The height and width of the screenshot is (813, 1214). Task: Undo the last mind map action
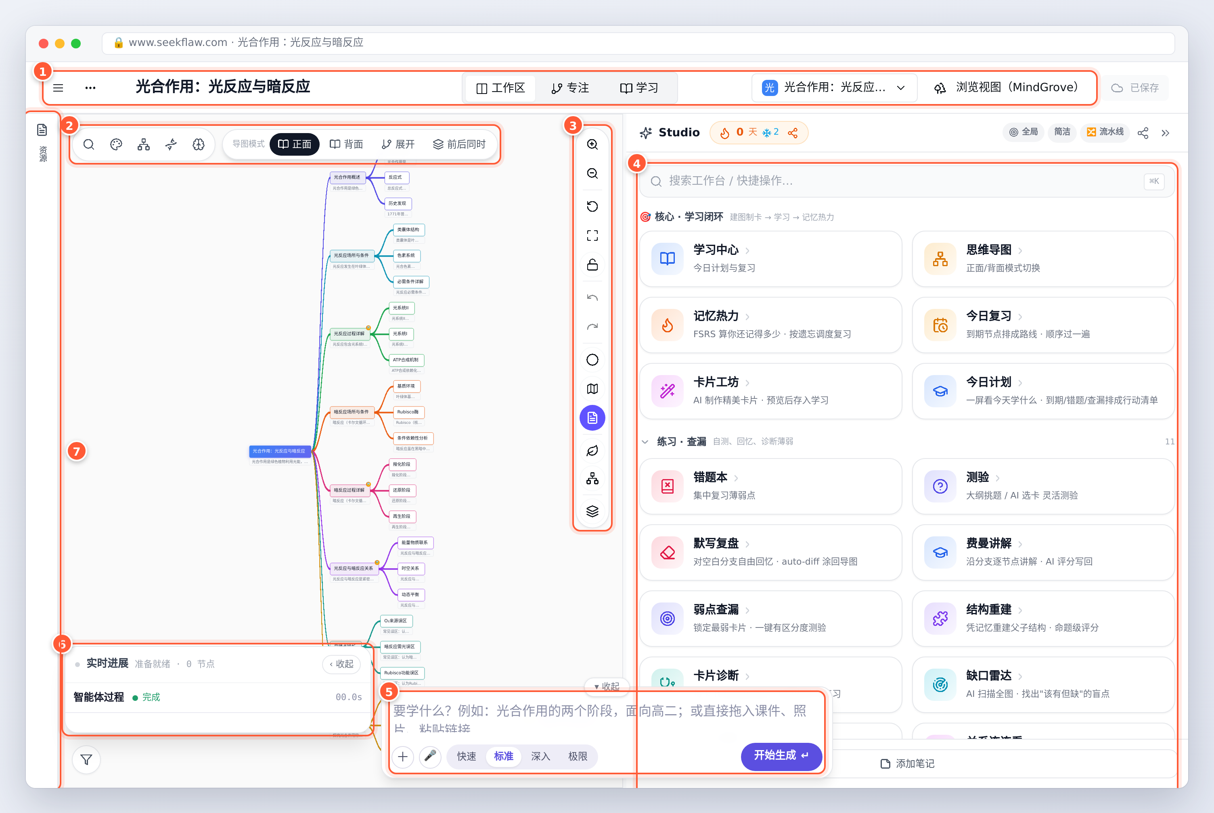click(x=592, y=298)
